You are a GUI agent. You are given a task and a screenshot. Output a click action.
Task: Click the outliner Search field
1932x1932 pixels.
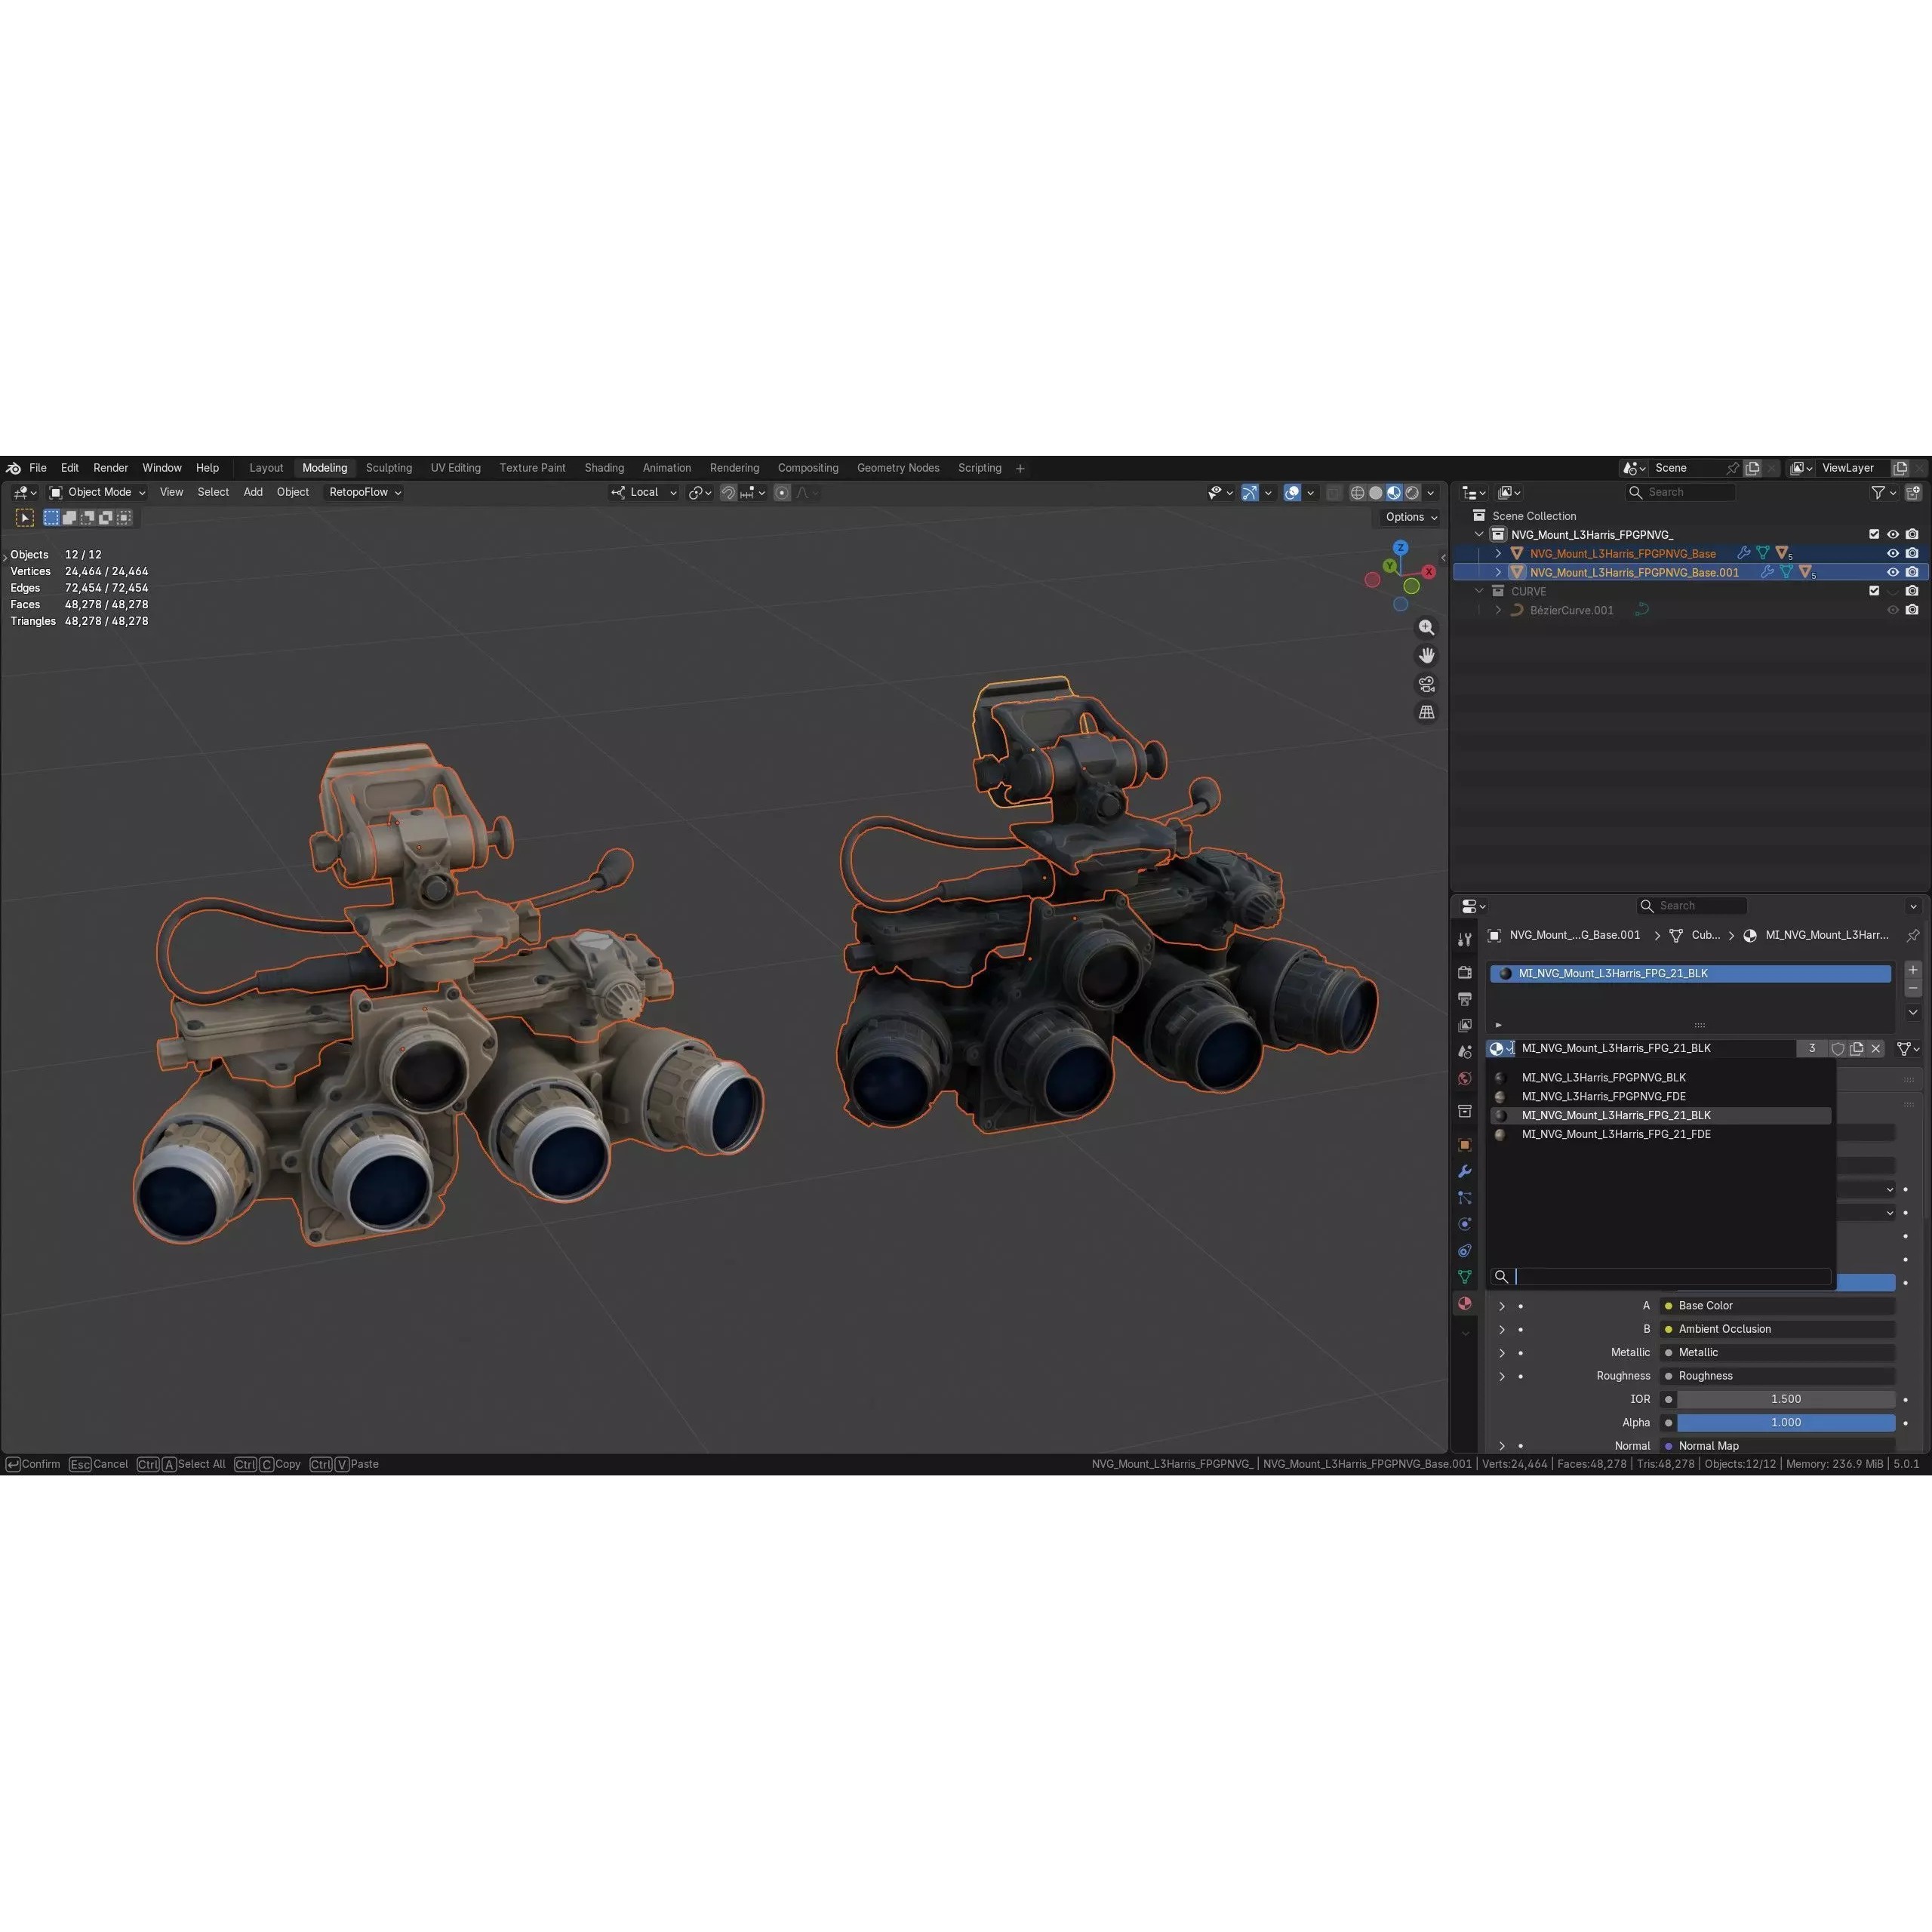pyautogui.click(x=1680, y=492)
